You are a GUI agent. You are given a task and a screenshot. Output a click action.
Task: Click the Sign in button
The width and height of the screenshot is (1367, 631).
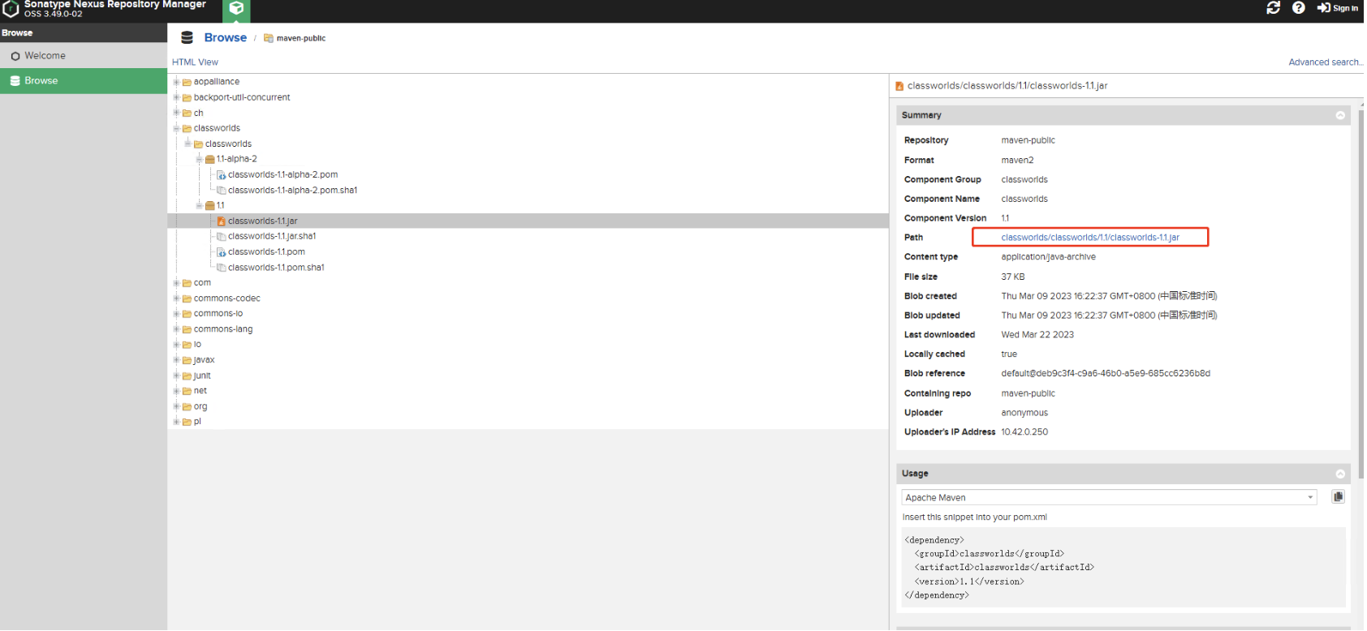[x=1338, y=8]
